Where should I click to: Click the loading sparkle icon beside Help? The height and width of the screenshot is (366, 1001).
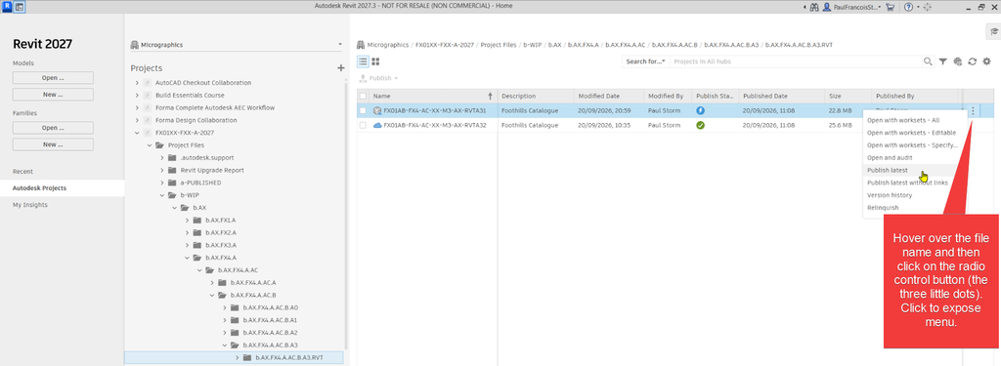coord(927,7)
